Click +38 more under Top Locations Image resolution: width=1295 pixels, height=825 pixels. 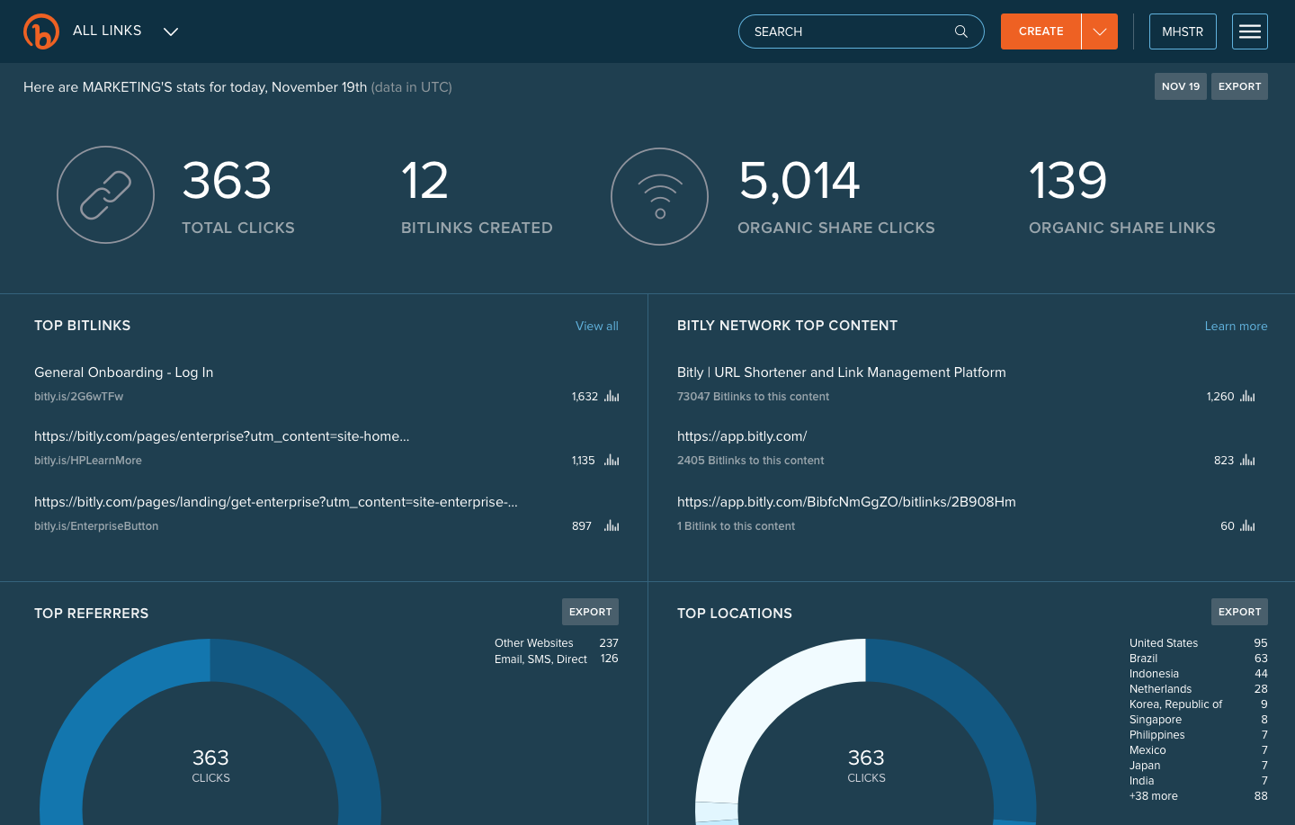[1153, 795]
